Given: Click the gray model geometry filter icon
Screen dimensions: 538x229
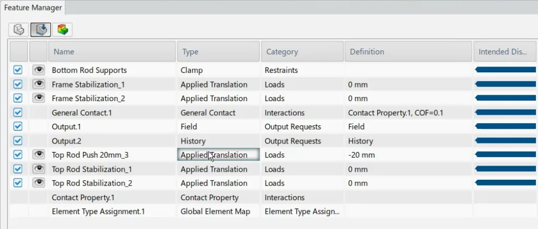Looking at the screenshot, I should pos(19,30).
